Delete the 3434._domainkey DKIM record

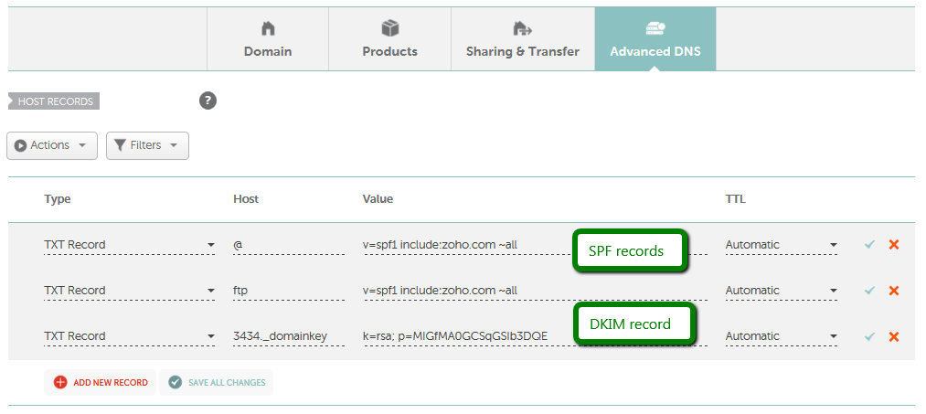(894, 336)
